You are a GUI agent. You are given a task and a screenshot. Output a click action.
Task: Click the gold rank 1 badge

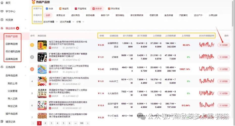(32, 45)
